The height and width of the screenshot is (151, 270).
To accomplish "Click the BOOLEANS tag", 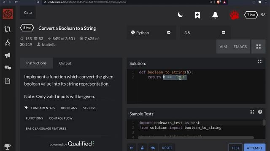I will (x=69, y=108).
